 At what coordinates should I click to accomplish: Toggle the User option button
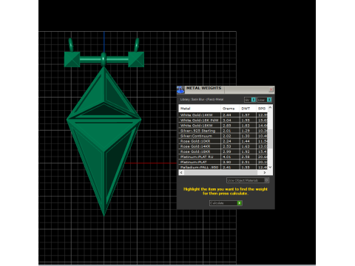point(264,100)
